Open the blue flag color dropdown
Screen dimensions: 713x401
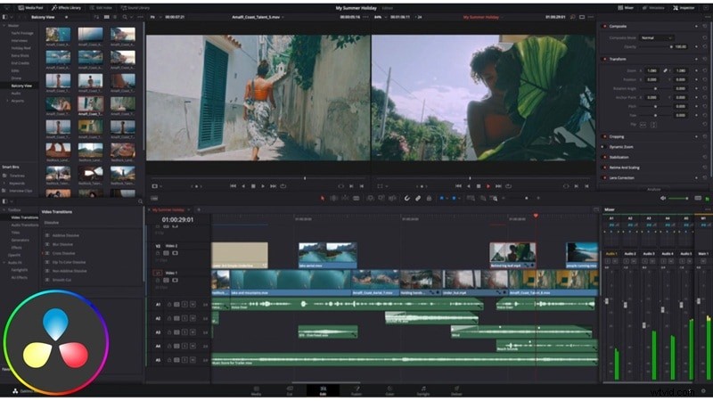click(x=447, y=198)
